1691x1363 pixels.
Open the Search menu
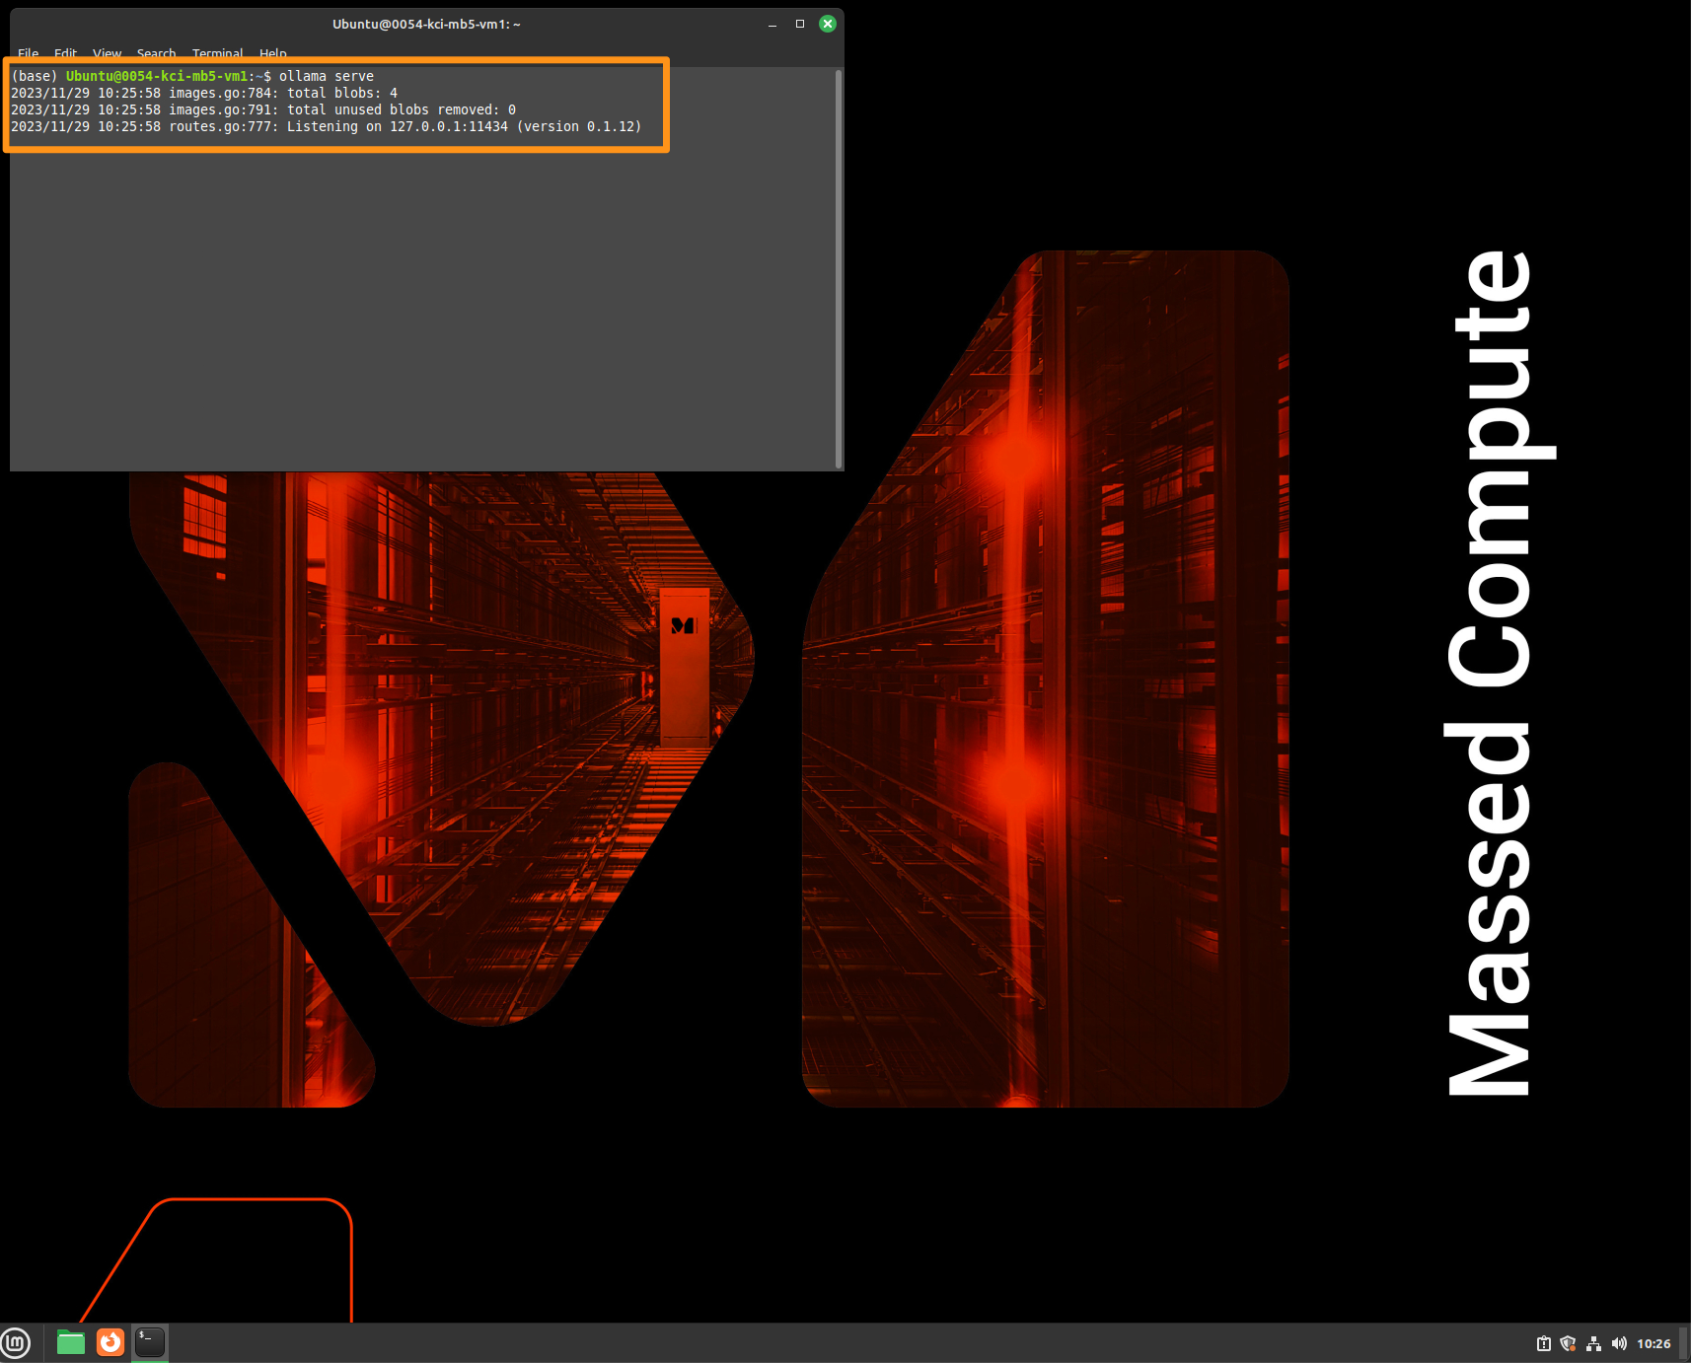point(156,53)
